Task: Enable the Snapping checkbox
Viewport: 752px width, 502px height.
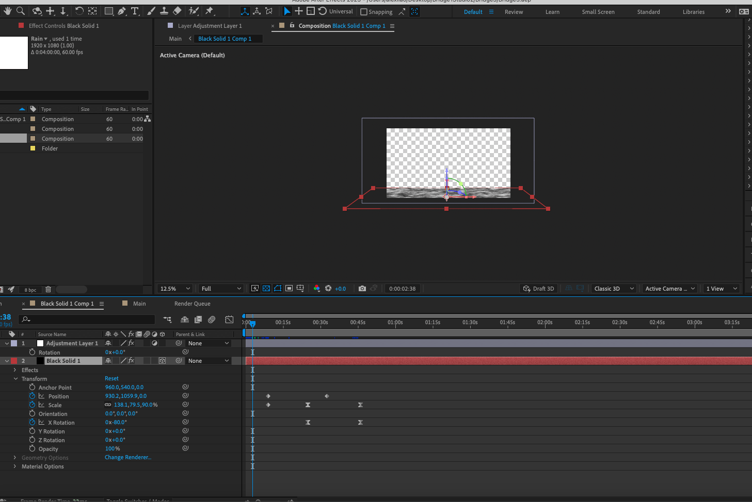Action: pos(364,12)
